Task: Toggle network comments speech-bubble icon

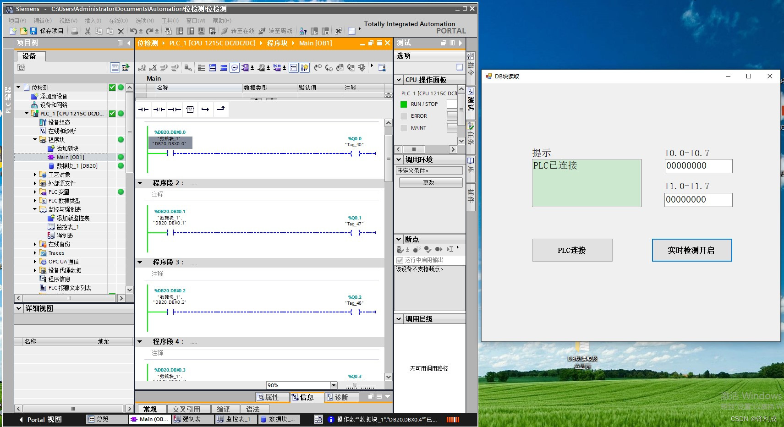Action: click(234, 68)
